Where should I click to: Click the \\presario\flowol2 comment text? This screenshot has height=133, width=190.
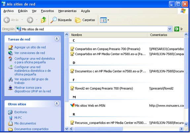coord(161,88)
